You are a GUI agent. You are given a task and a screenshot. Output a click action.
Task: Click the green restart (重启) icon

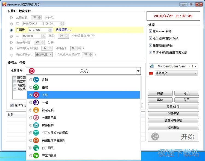36,87
